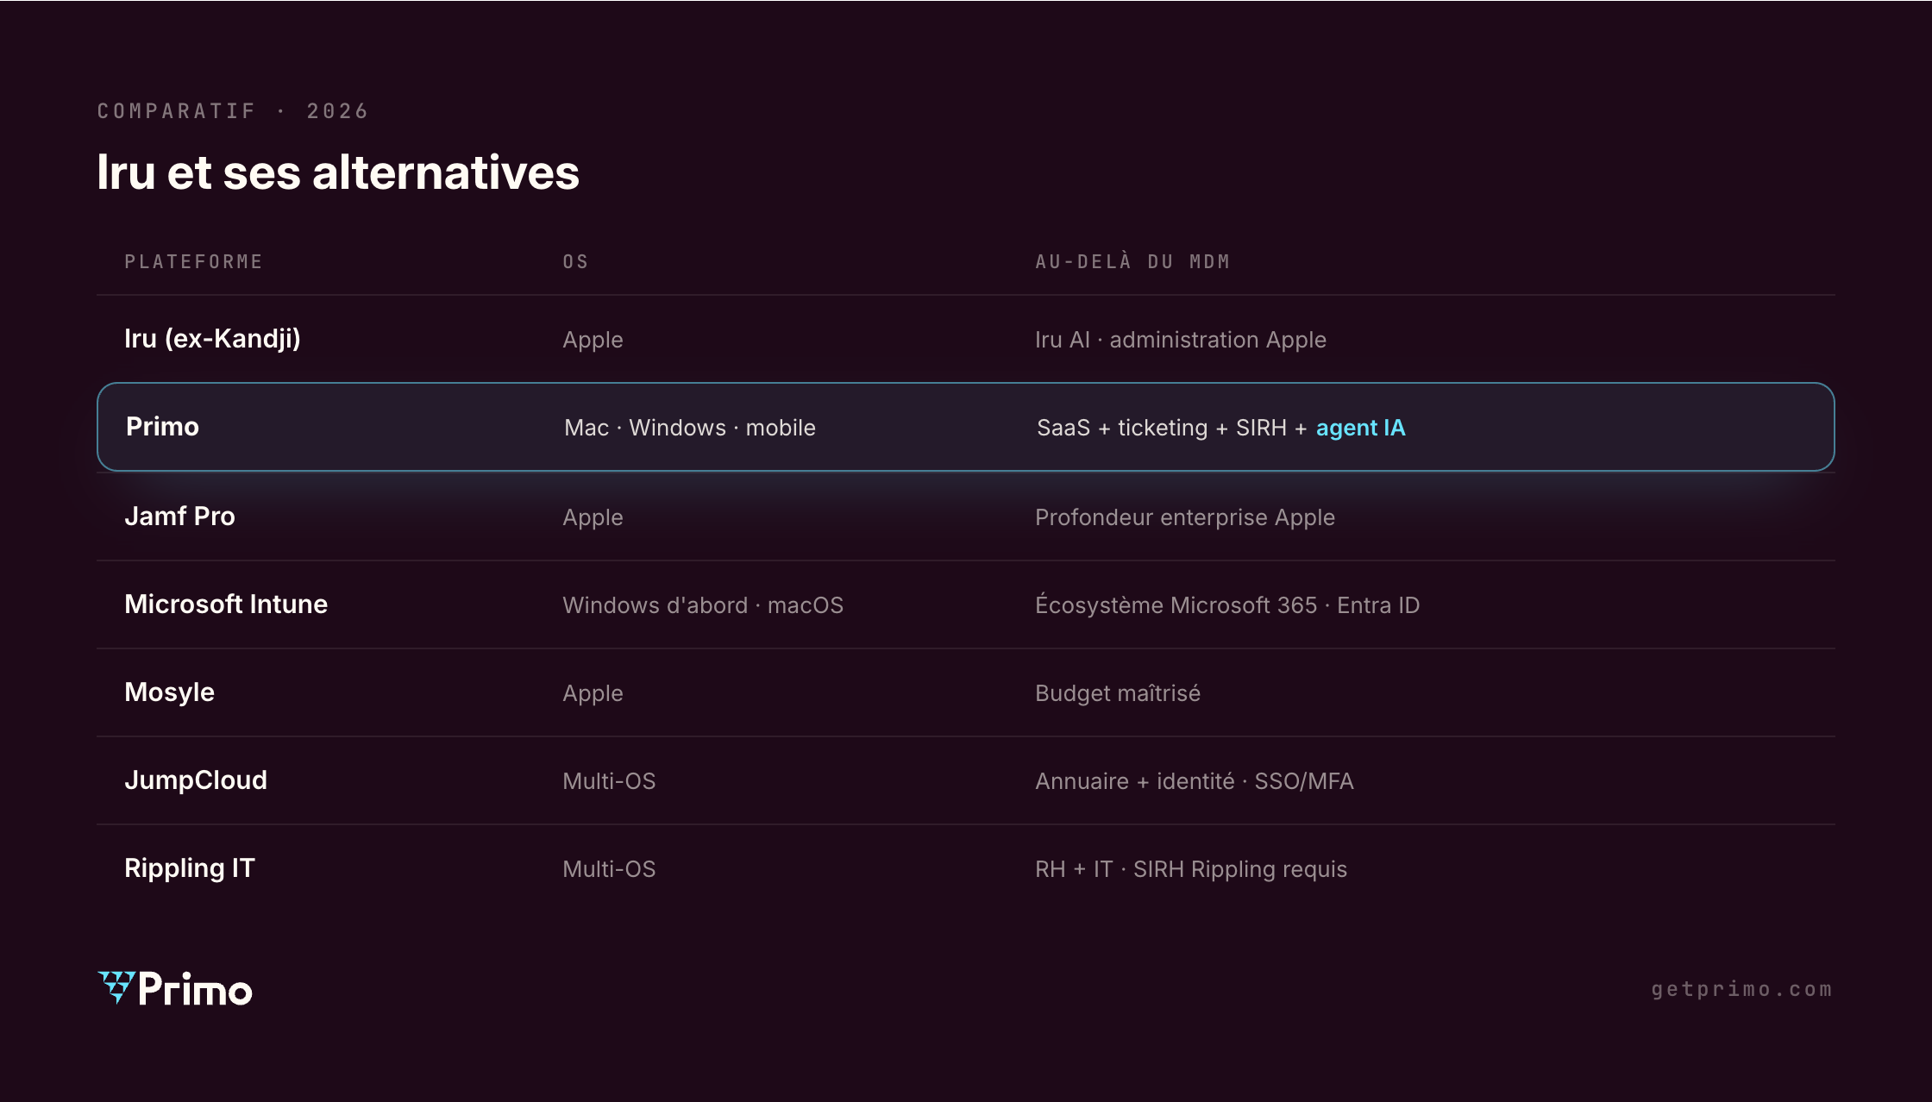Screen dimensions: 1932x1102
Task: Click Profondeur enterprise Apple cell
Action: [x=1185, y=517]
